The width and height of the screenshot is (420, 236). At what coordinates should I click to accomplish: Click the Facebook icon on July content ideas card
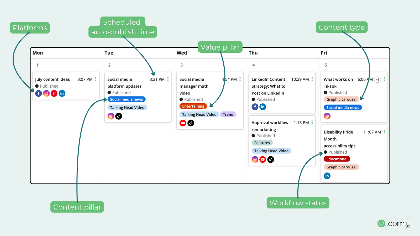coord(38,93)
